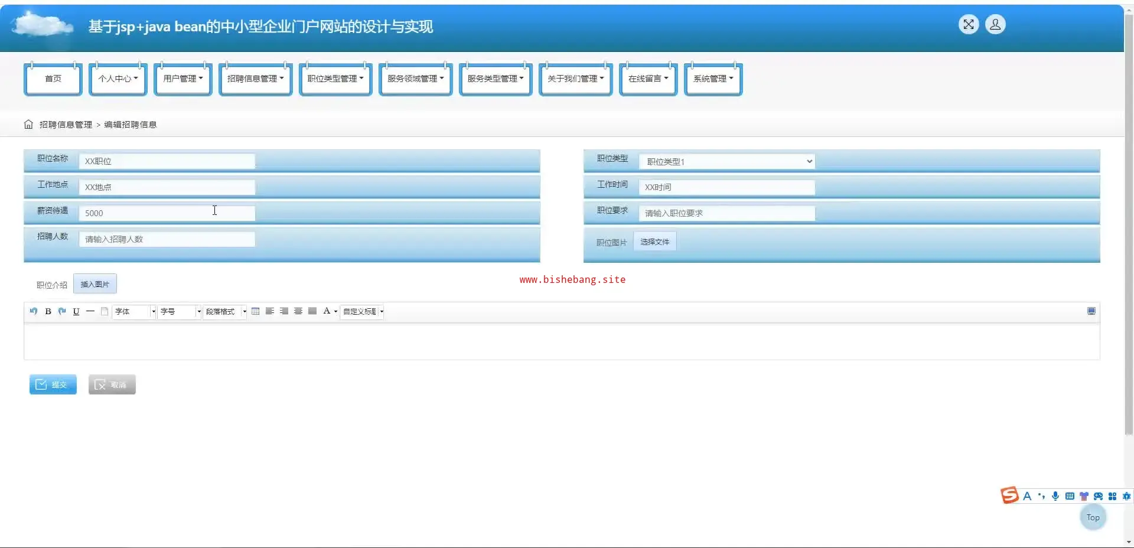Click the Sogou voice input microphone
Screen dimensions: 1134x548
click(1055, 496)
